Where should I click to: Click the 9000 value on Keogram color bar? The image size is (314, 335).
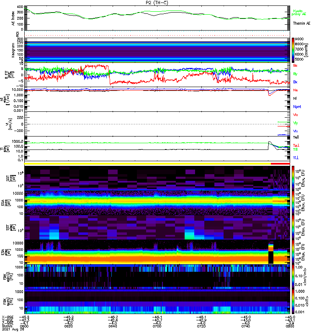tap(299, 39)
